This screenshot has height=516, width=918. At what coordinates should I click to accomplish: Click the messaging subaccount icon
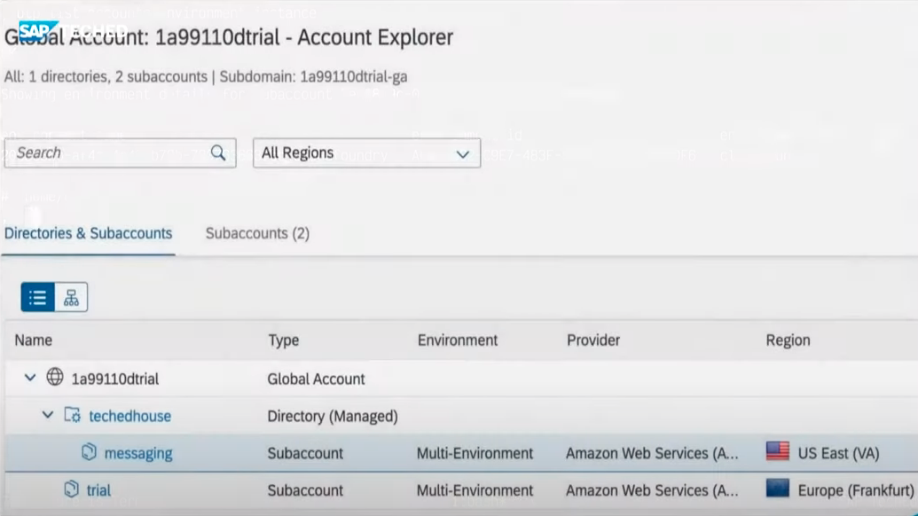click(x=89, y=452)
